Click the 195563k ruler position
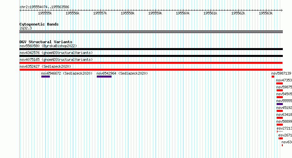Image resolution: width=292 pixels, height=158 pixels. click(x=266, y=13)
